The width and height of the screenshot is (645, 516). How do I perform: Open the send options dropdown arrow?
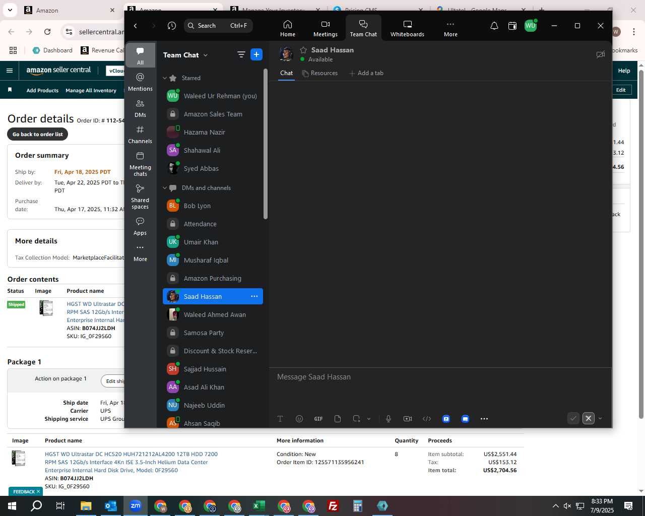(600, 418)
